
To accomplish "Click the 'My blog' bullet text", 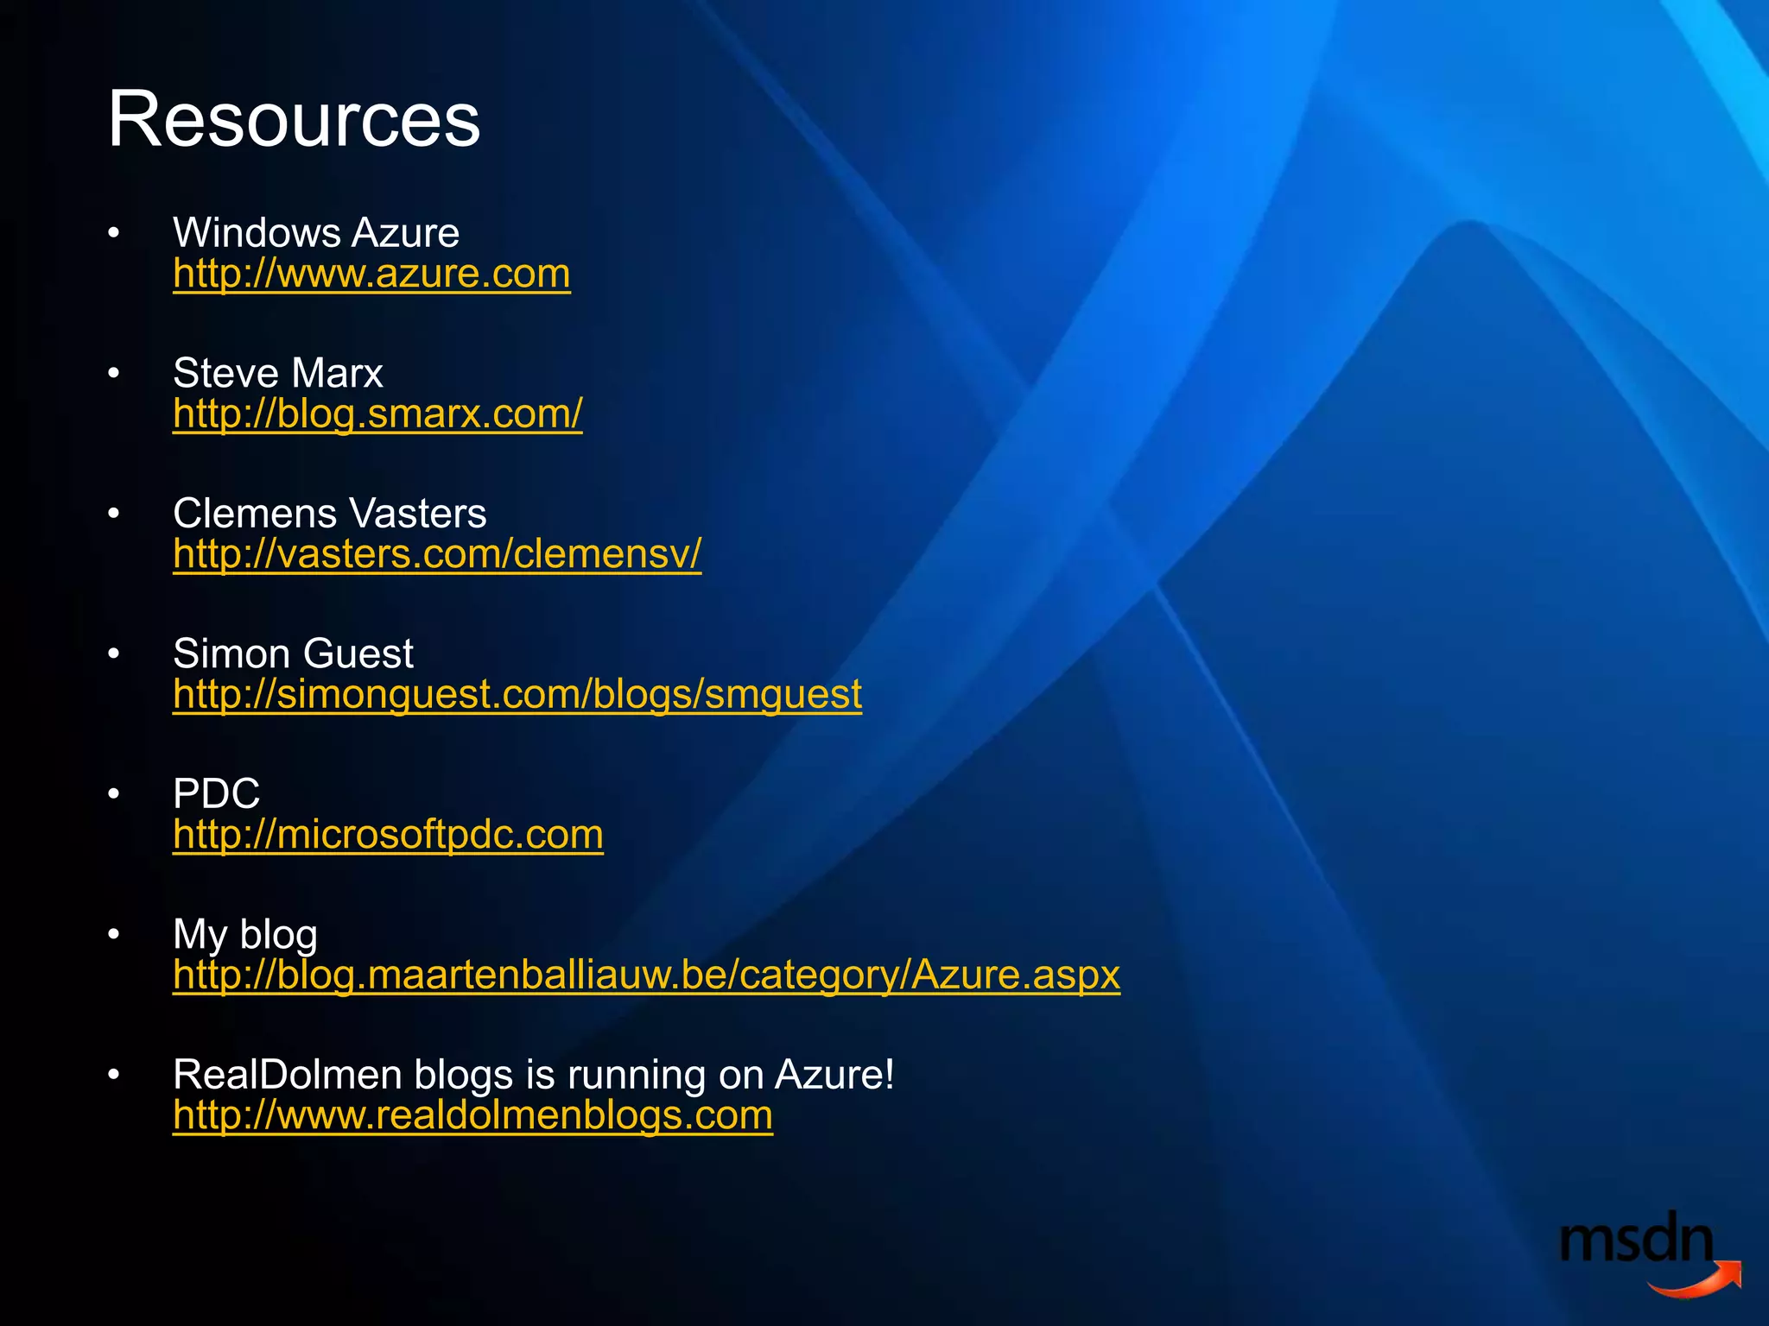I will pyautogui.click(x=245, y=936).
